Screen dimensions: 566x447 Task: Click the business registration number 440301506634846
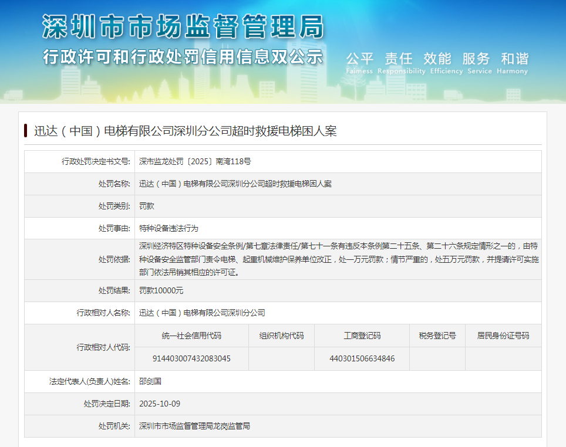[x=362, y=358]
